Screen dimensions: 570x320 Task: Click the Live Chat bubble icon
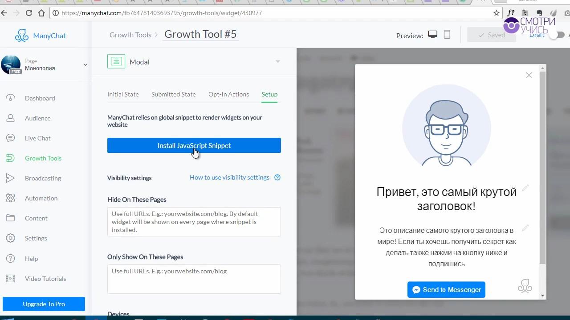click(10, 138)
